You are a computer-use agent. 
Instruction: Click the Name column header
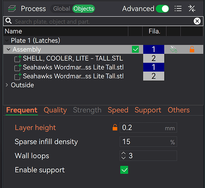pos(66,31)
